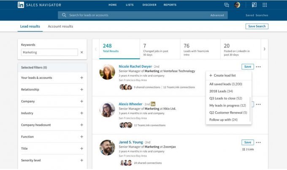Expand the Seniority level filter
This screenshot has height=170, width=287.
point(81,160)
